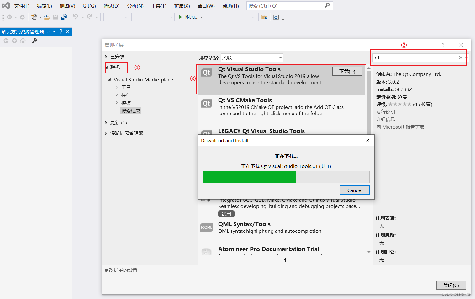The height and width of the screenshot is (299, 475).
Task: Cancel the Qt Visual Studio Tools download
Action: pos(355,190)
